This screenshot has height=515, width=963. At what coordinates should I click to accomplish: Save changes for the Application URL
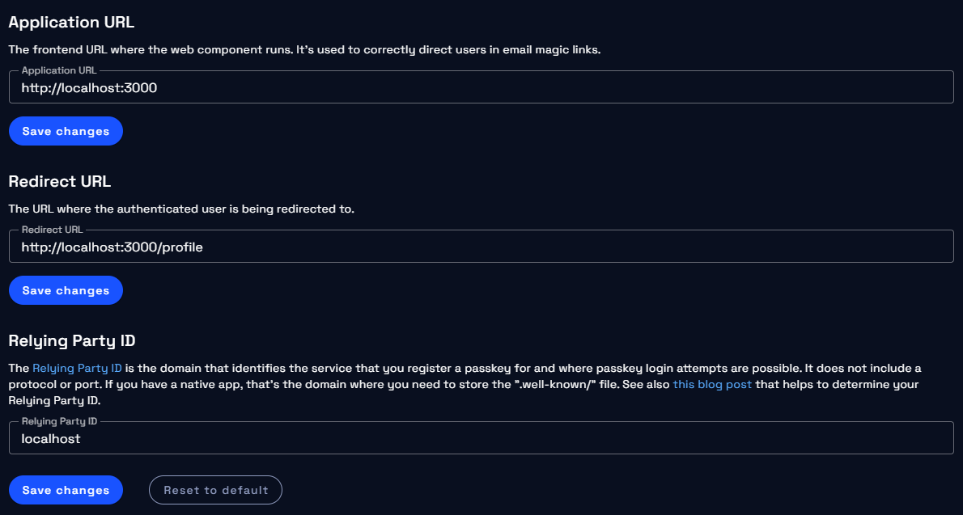click(x=66, y=131)
